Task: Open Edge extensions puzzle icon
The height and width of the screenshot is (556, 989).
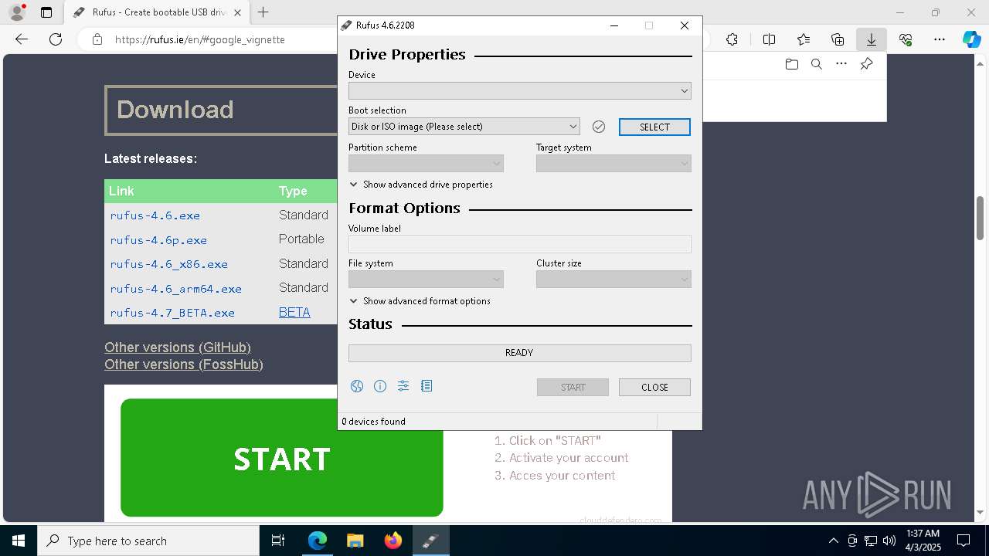Action: click(x=732, y=39)
